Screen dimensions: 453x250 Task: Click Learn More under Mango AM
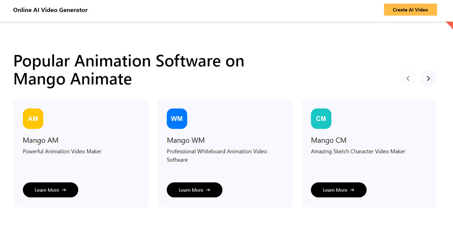(x=50, y=190)
